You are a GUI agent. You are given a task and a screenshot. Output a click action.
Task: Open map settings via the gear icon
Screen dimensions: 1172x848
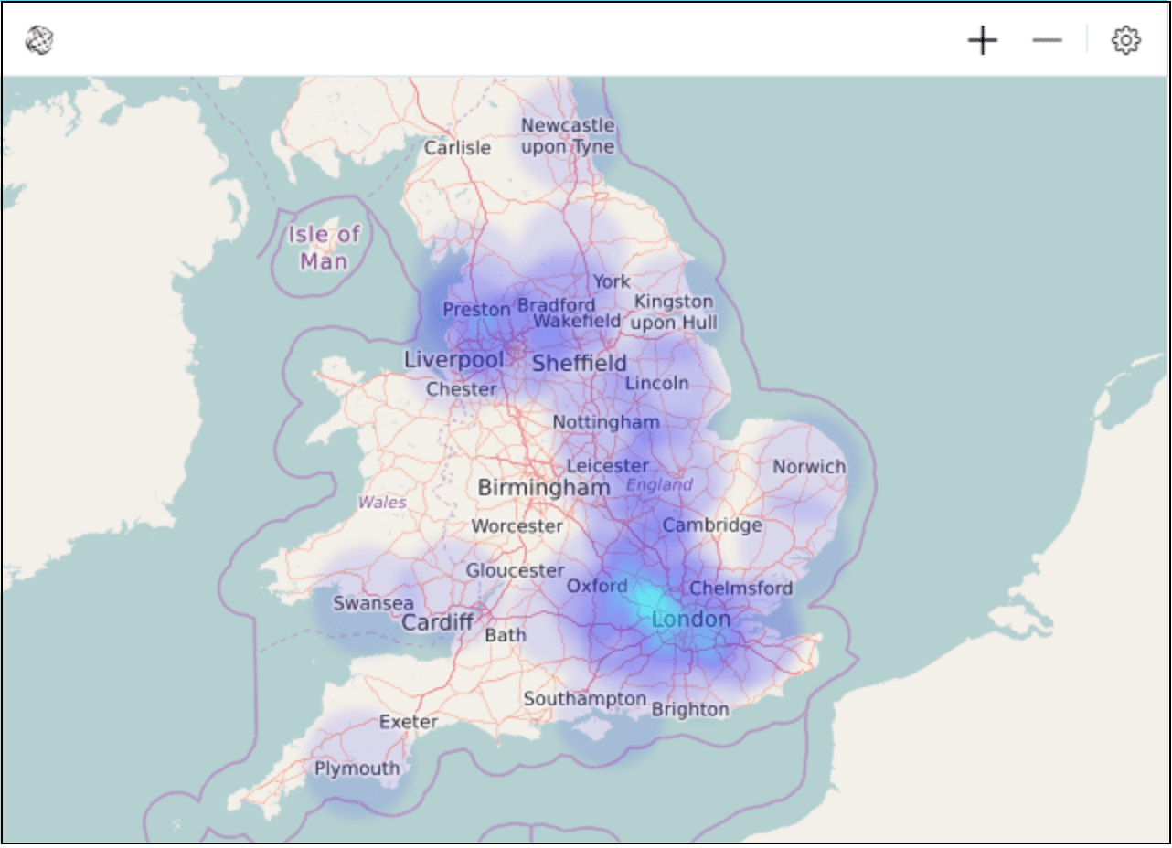tap(1126, 40)
